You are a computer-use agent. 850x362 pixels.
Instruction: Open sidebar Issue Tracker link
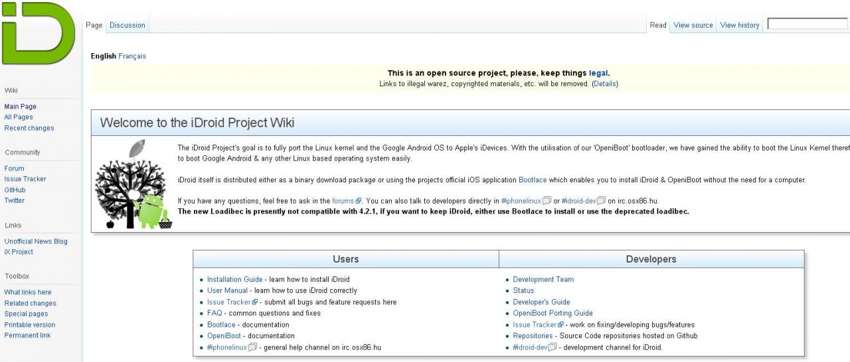pos(25,179)
